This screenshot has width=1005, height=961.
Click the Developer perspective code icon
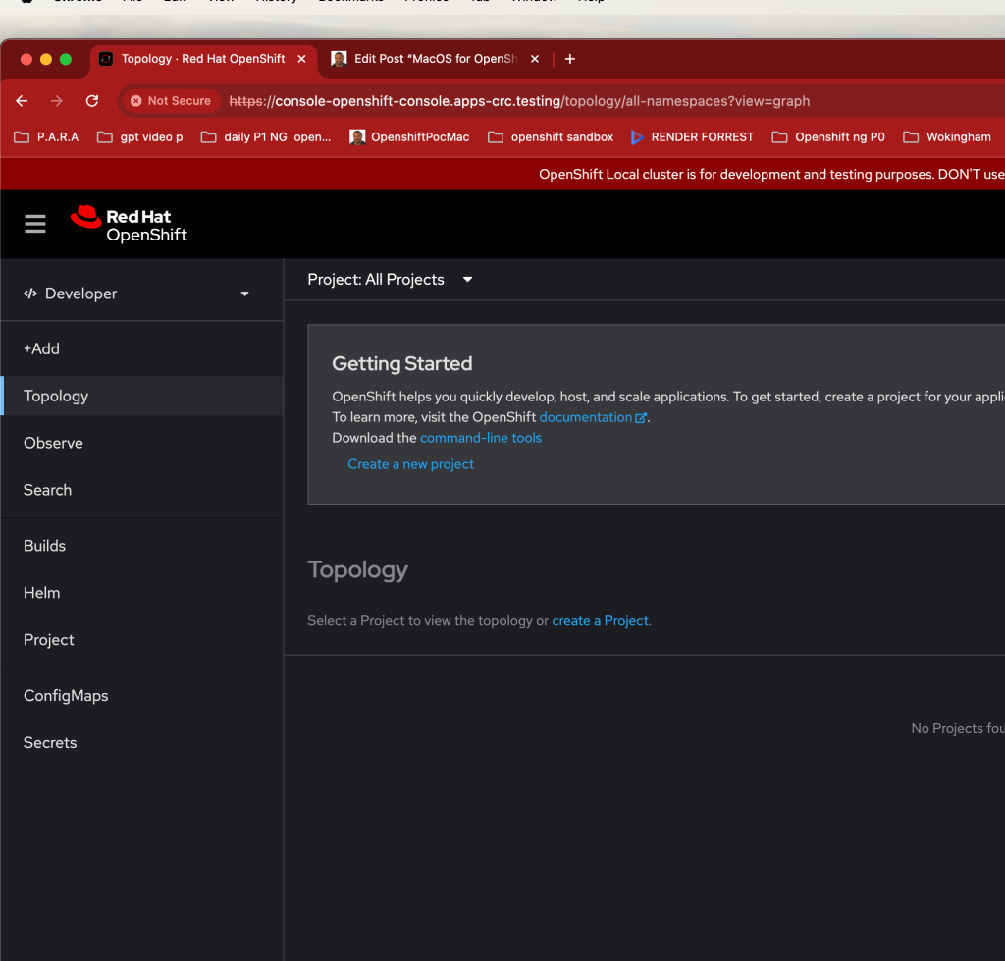[30, 294]
